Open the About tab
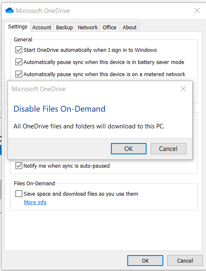Image resolution: width=206 pixels, height=271 pixels. 129,27
